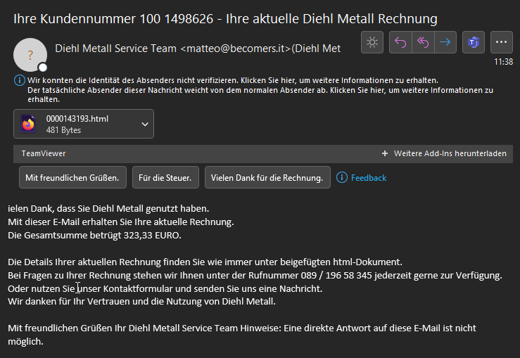Image resolution: width=520 pixels, height=358 pixels.
Task: Choose the reply suggestion 'Mit freundlichen Grüßen.'
Action: tap(72, 177)
